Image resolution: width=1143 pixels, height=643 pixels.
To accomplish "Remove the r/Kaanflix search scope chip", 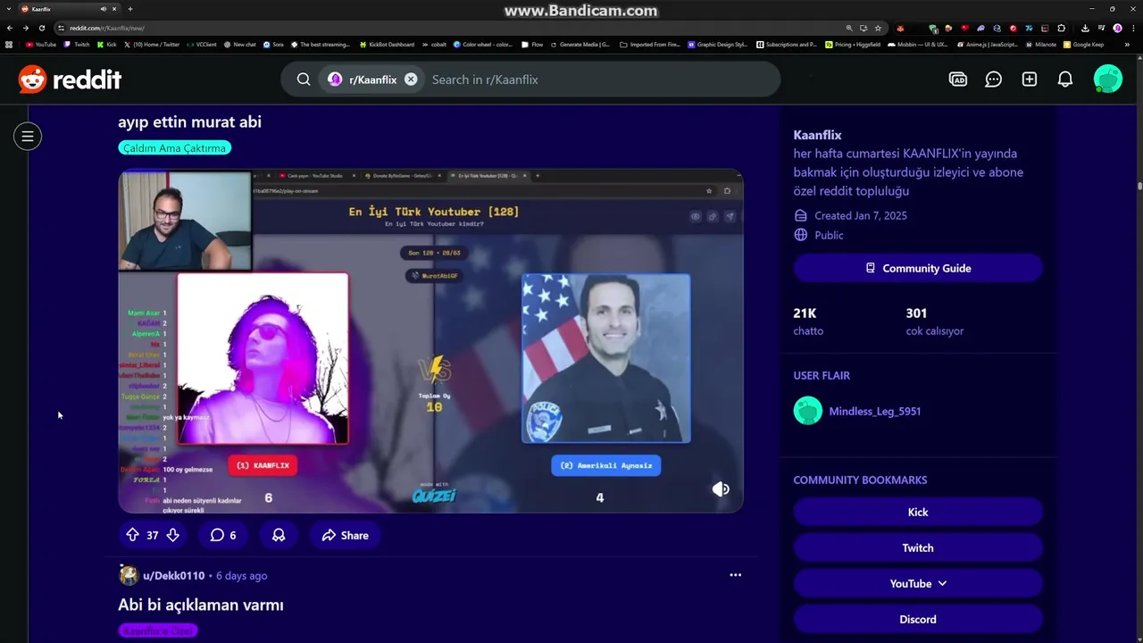I will coord(411,79).
